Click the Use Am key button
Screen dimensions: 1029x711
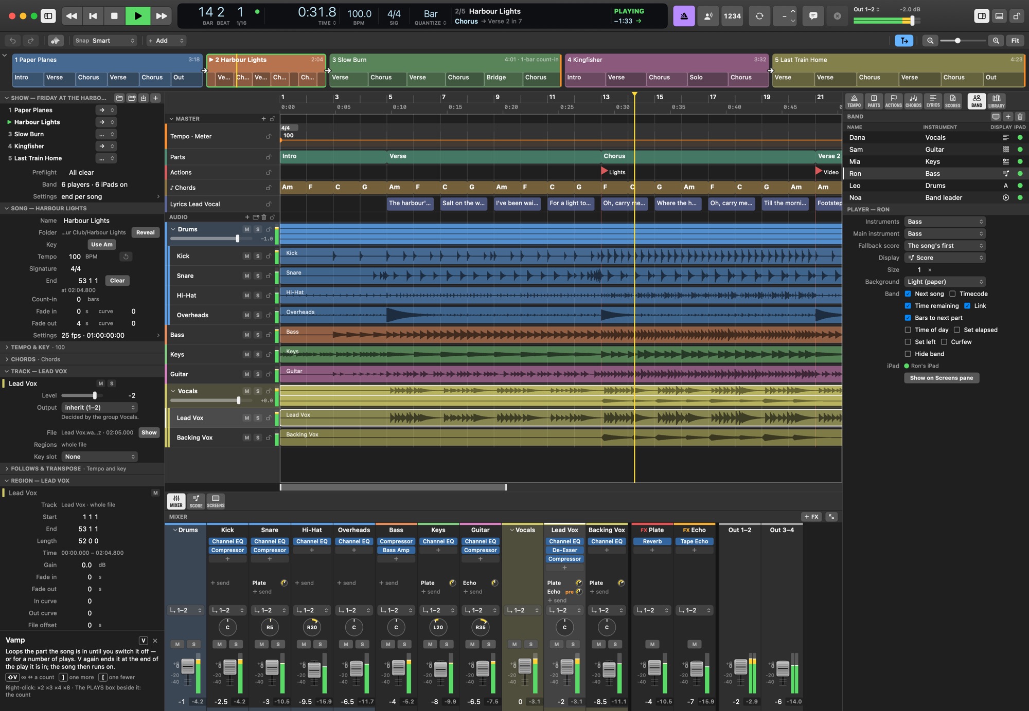102,244
